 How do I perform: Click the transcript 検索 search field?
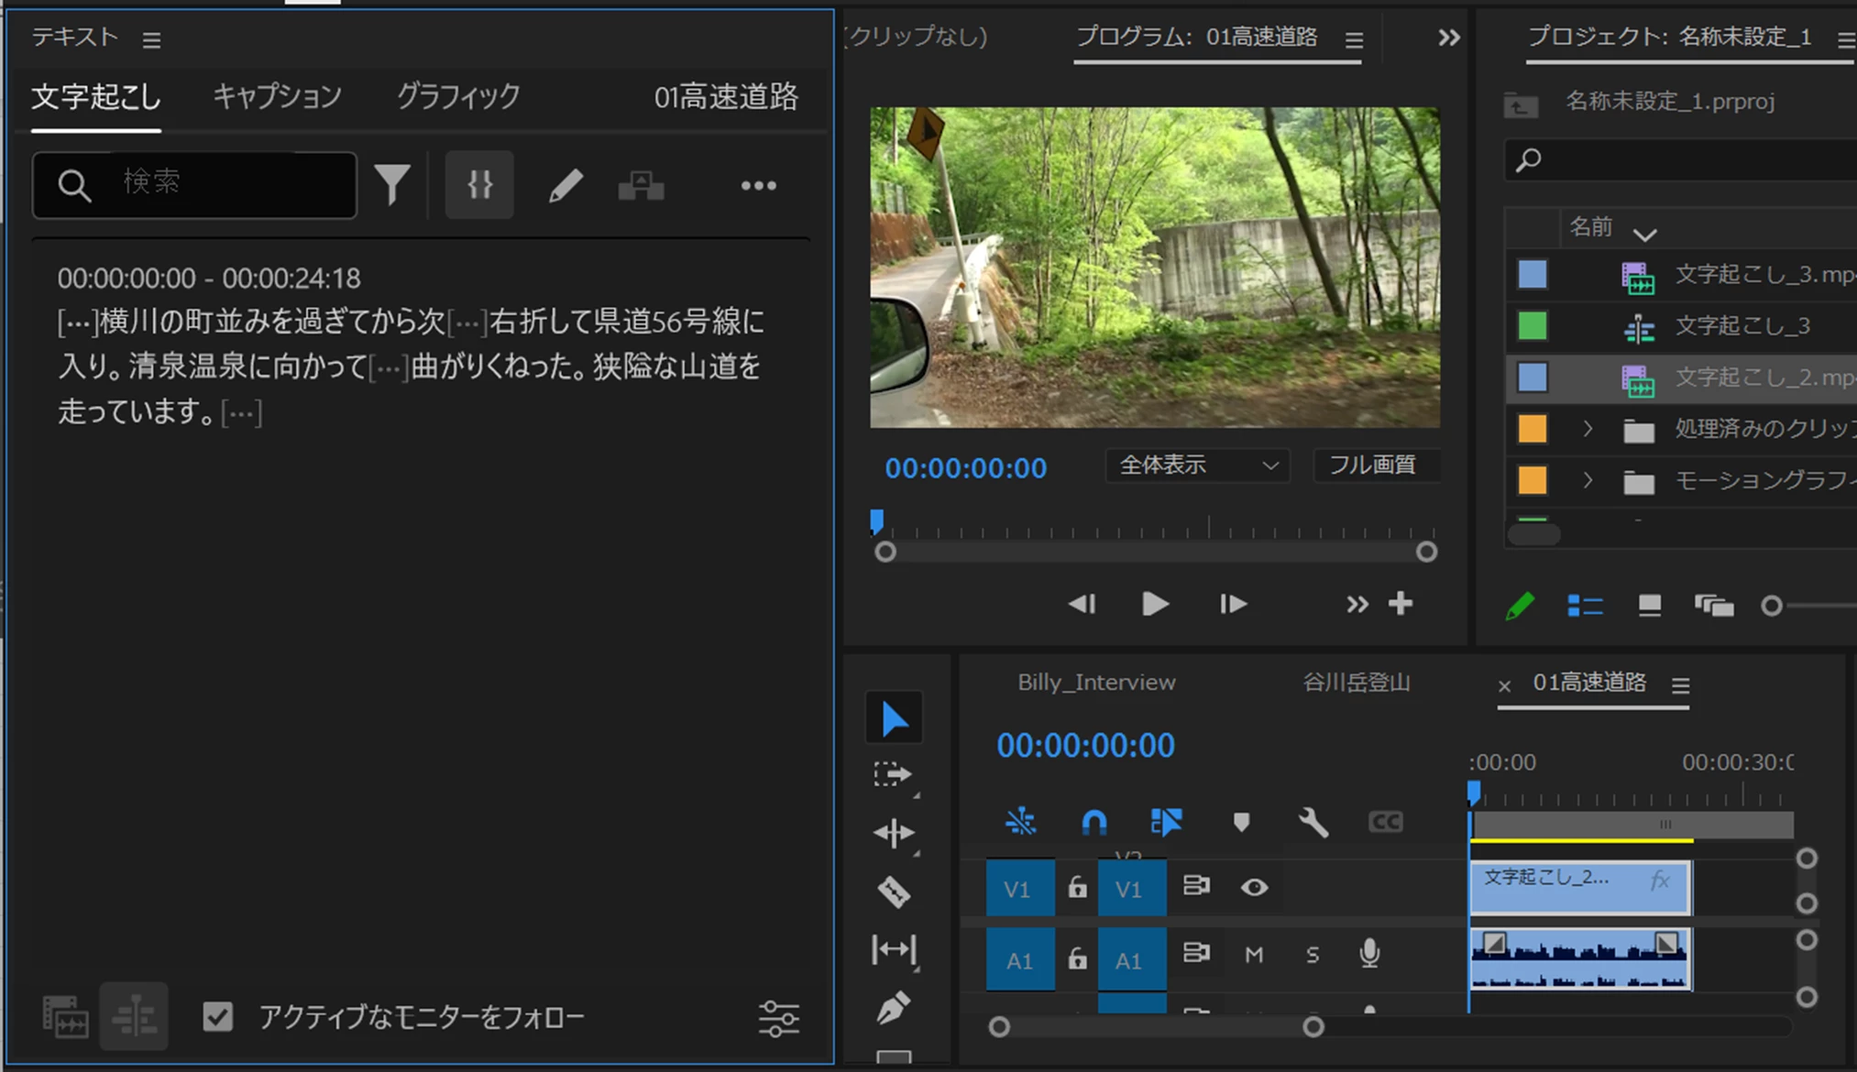(x=229, y=184)
